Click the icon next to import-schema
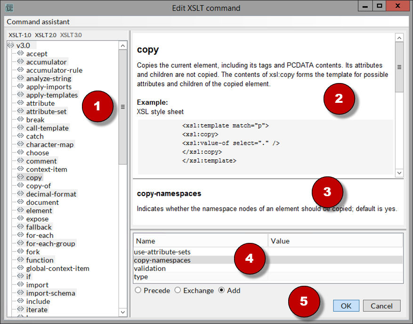This screenshot has height=324, width=413. coord(20,293)
